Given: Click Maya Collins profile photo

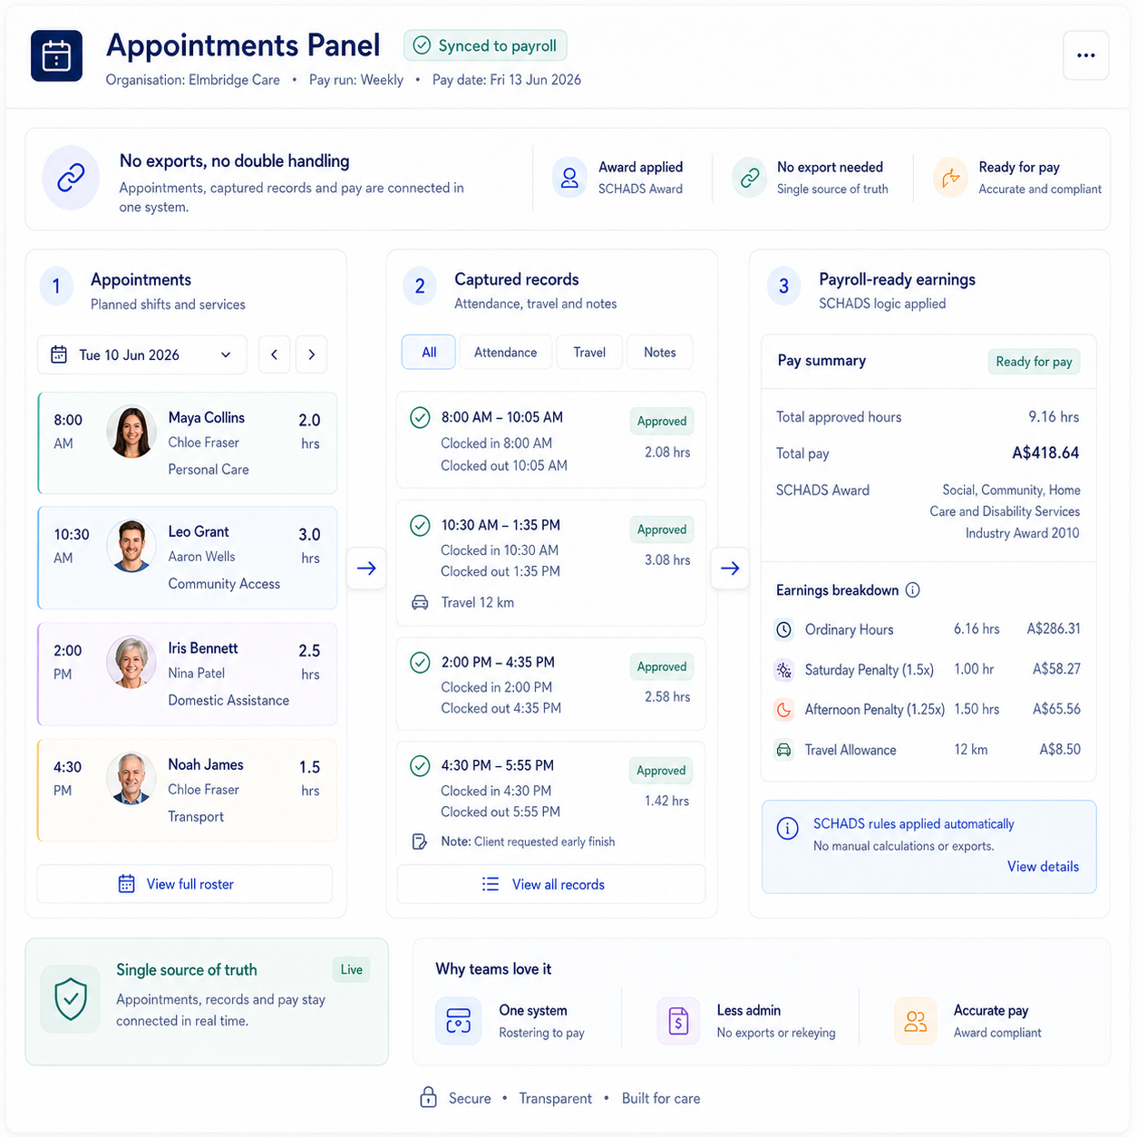Looking at the screenshot, I should (x=131, y=432).
